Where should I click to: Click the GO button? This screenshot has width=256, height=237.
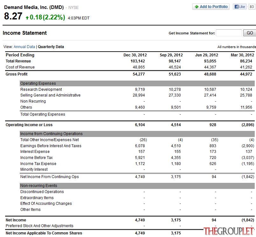[x=250, y=33]
